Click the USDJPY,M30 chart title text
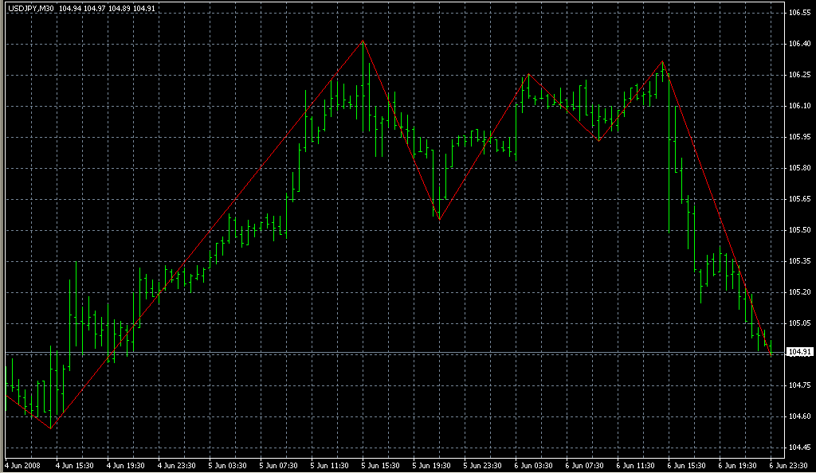This screenshot has height=473, width=816. tap(31, 8)
